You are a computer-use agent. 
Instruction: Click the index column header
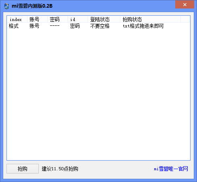[17, 19]
